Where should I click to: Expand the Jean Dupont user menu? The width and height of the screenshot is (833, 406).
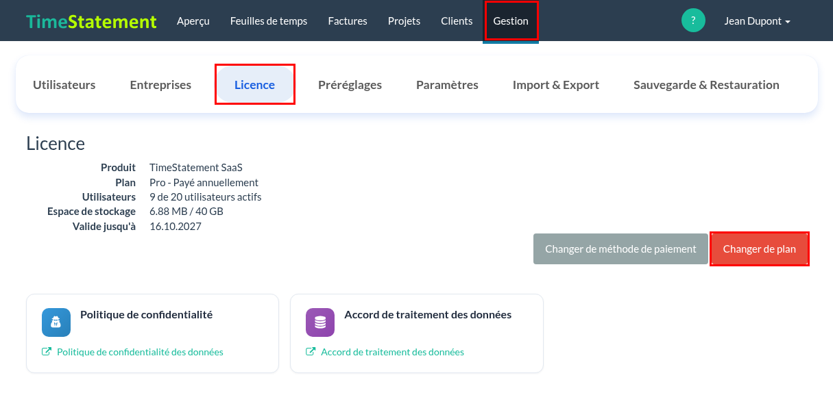[758, 21]
